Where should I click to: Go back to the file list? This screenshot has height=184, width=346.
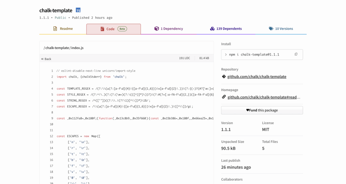pos(46,59)
